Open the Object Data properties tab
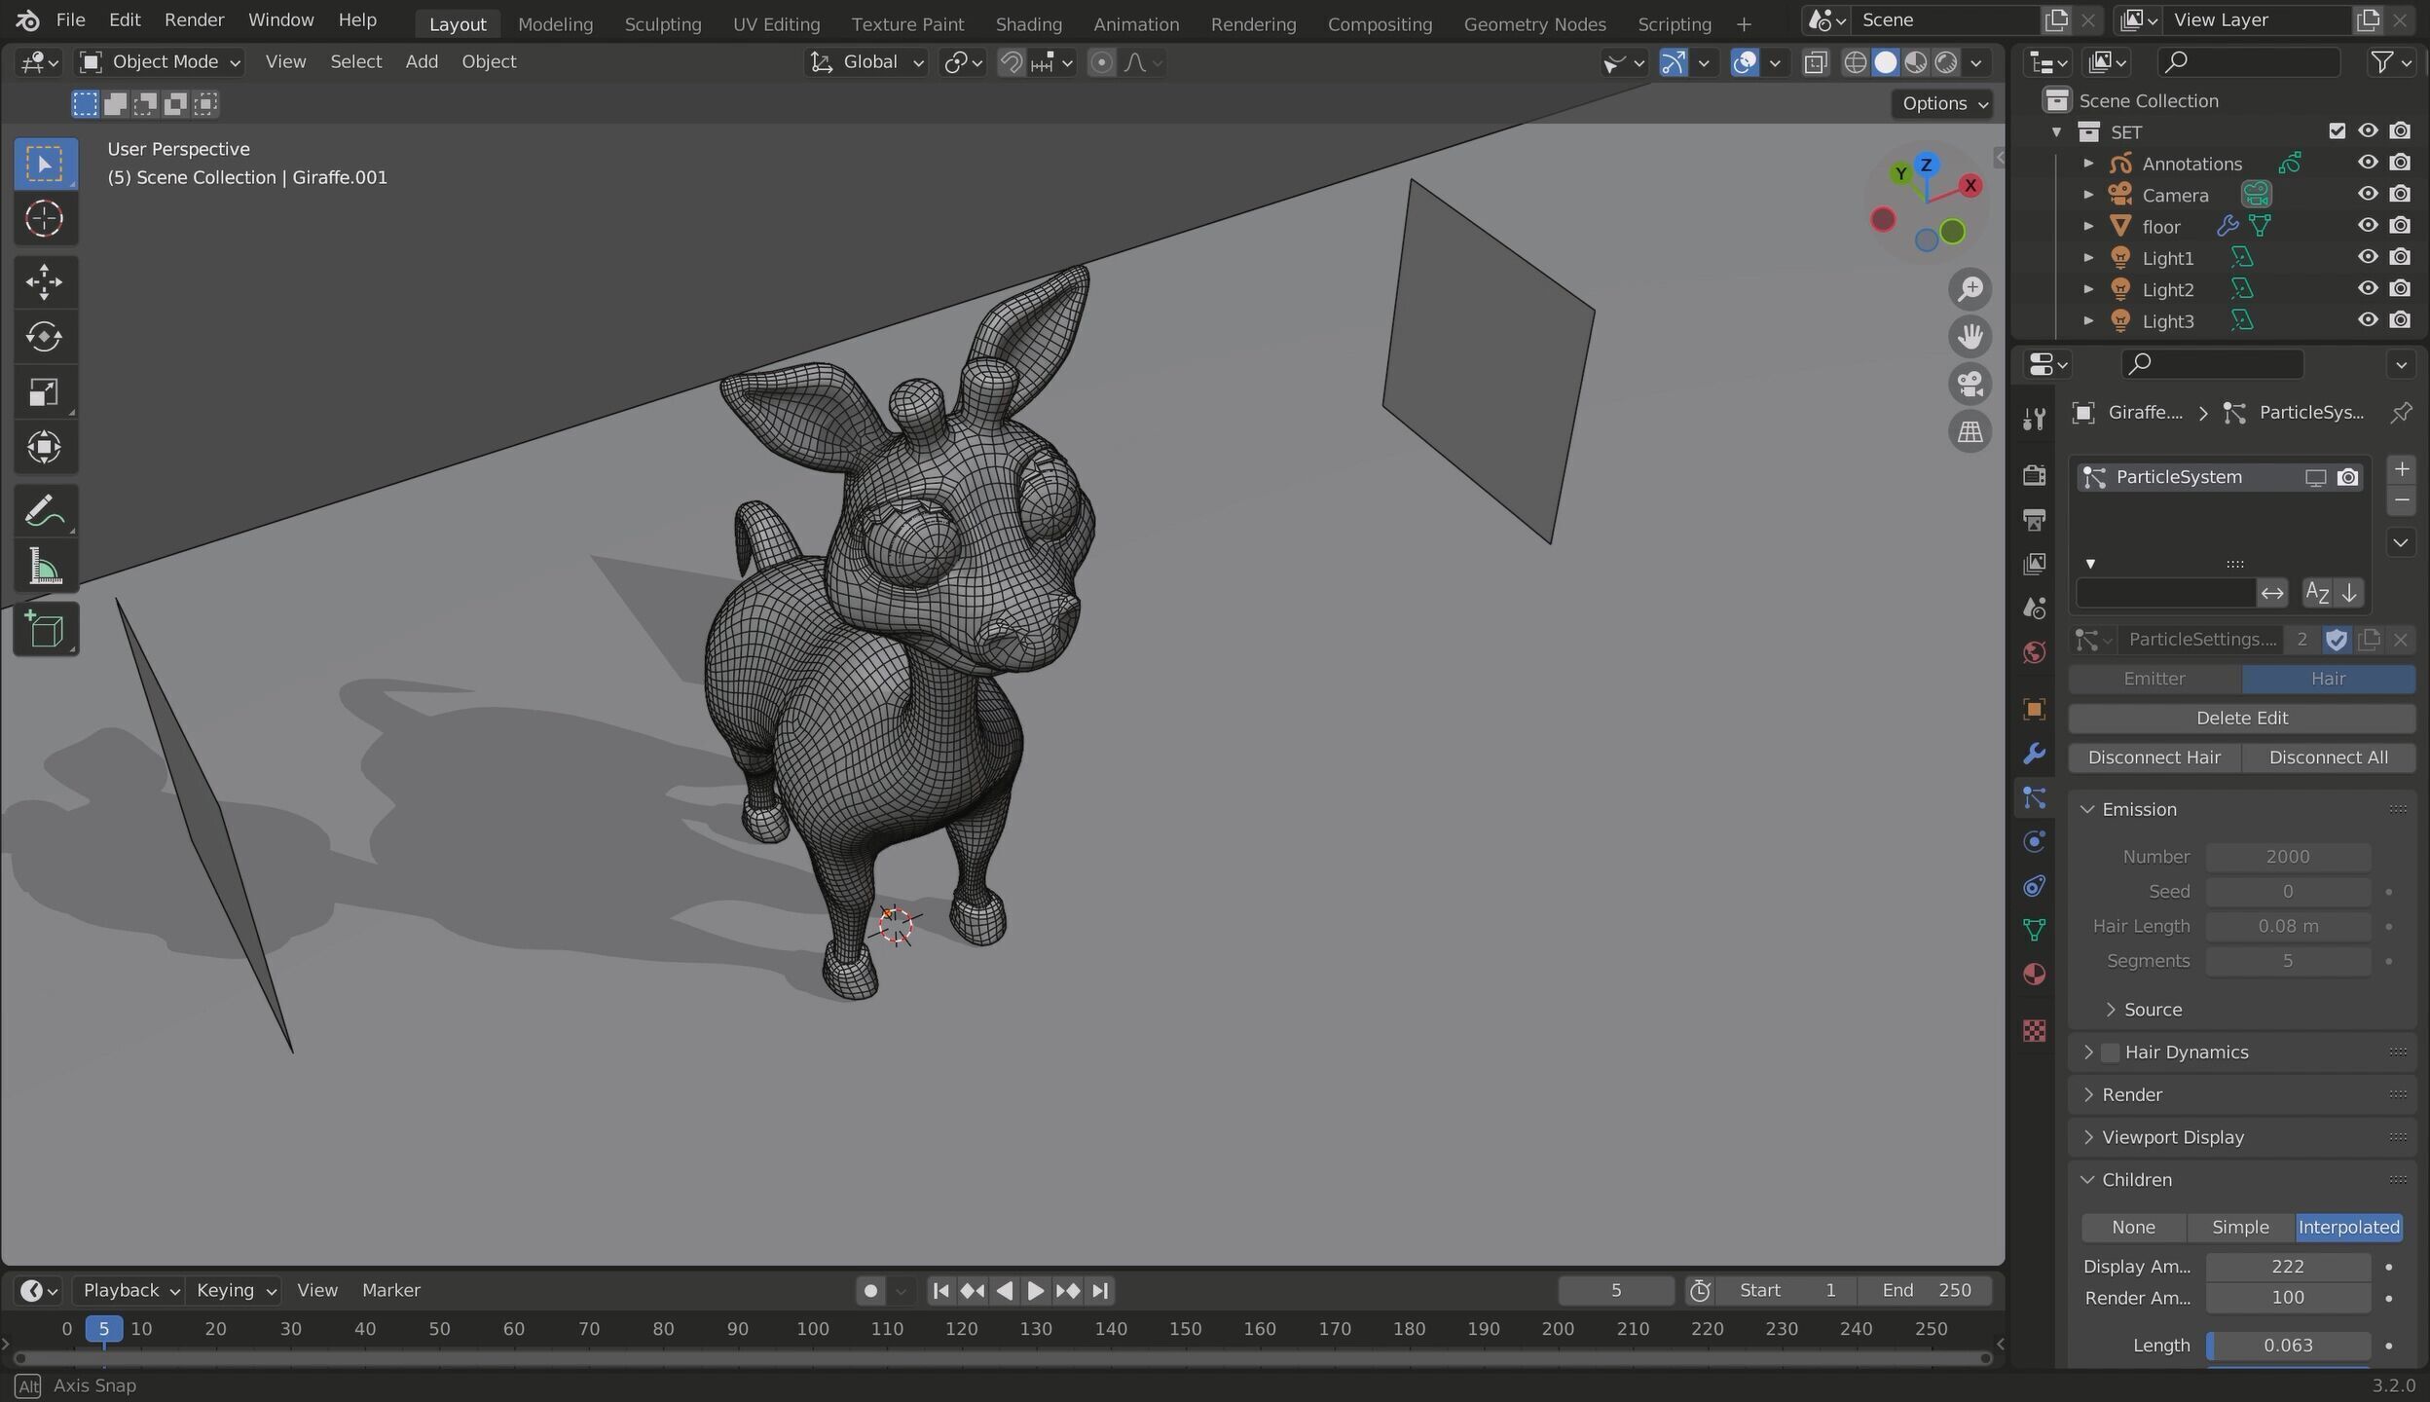Viewport: 2430px width, 1402px height. coord(2034,930)
